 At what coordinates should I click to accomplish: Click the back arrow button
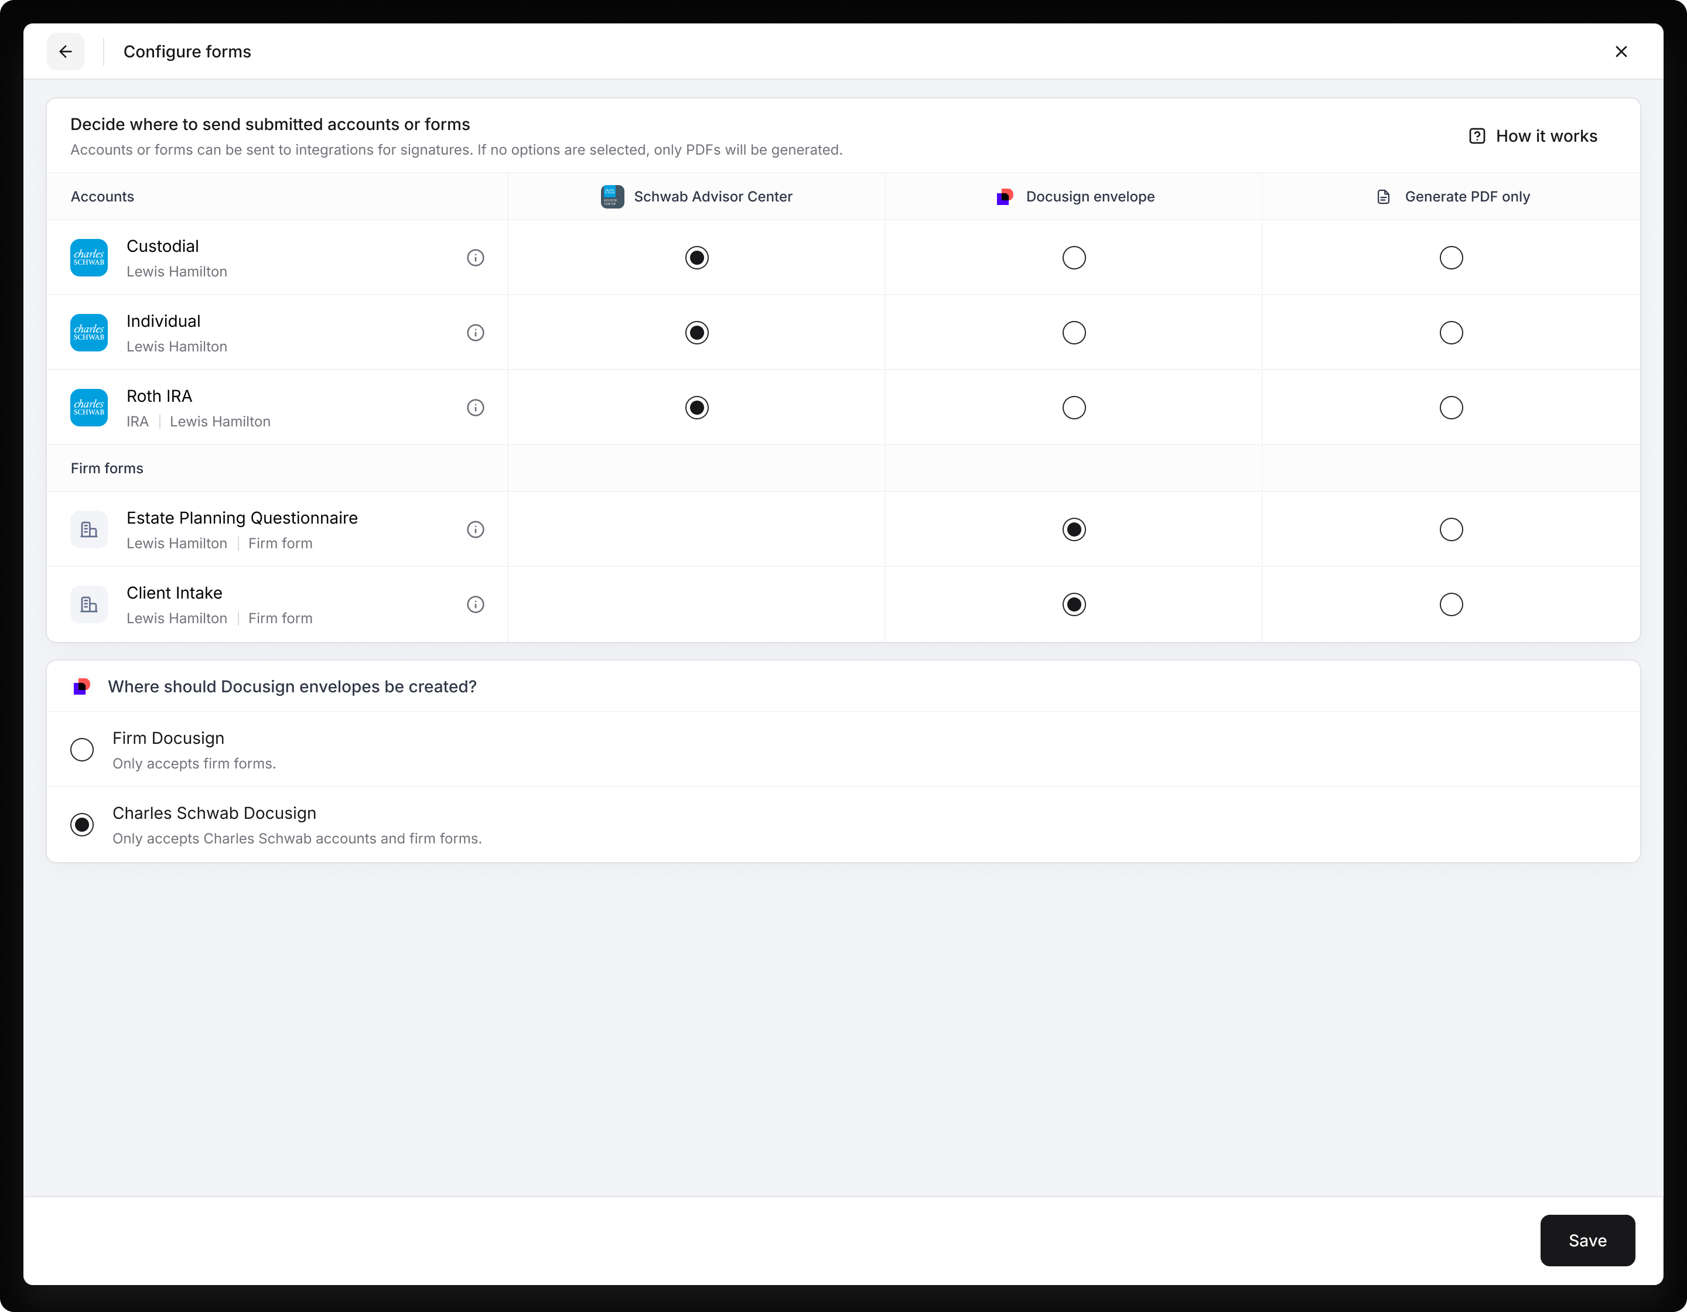click(66, 52)
